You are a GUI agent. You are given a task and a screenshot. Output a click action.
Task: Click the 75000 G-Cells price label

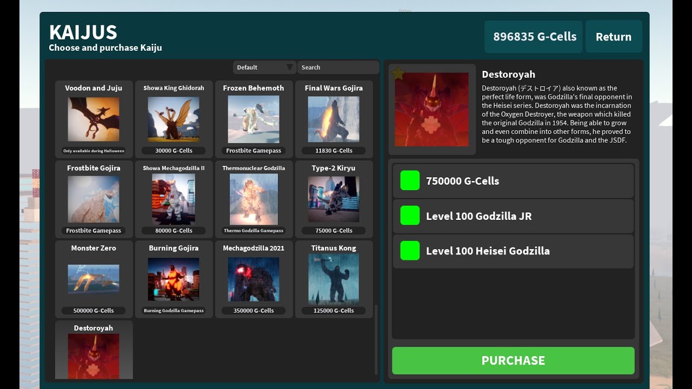pos(334,231)
